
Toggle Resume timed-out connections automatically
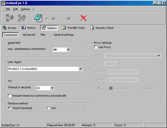click(x=10, y=96)
